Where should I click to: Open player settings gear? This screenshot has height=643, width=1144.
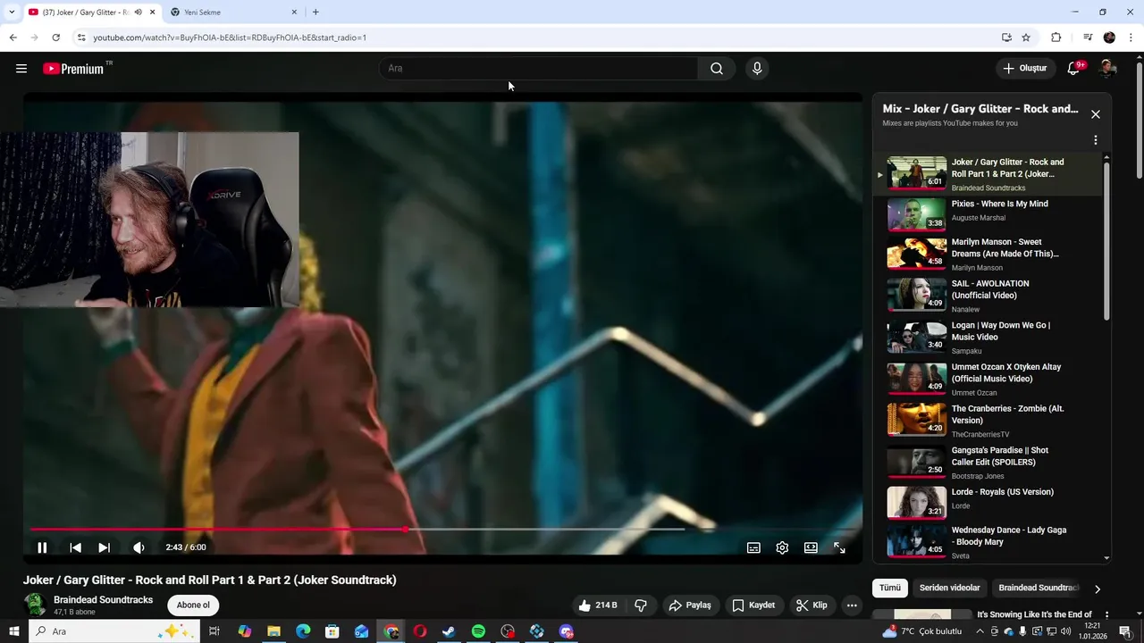(x=782, y=547)
